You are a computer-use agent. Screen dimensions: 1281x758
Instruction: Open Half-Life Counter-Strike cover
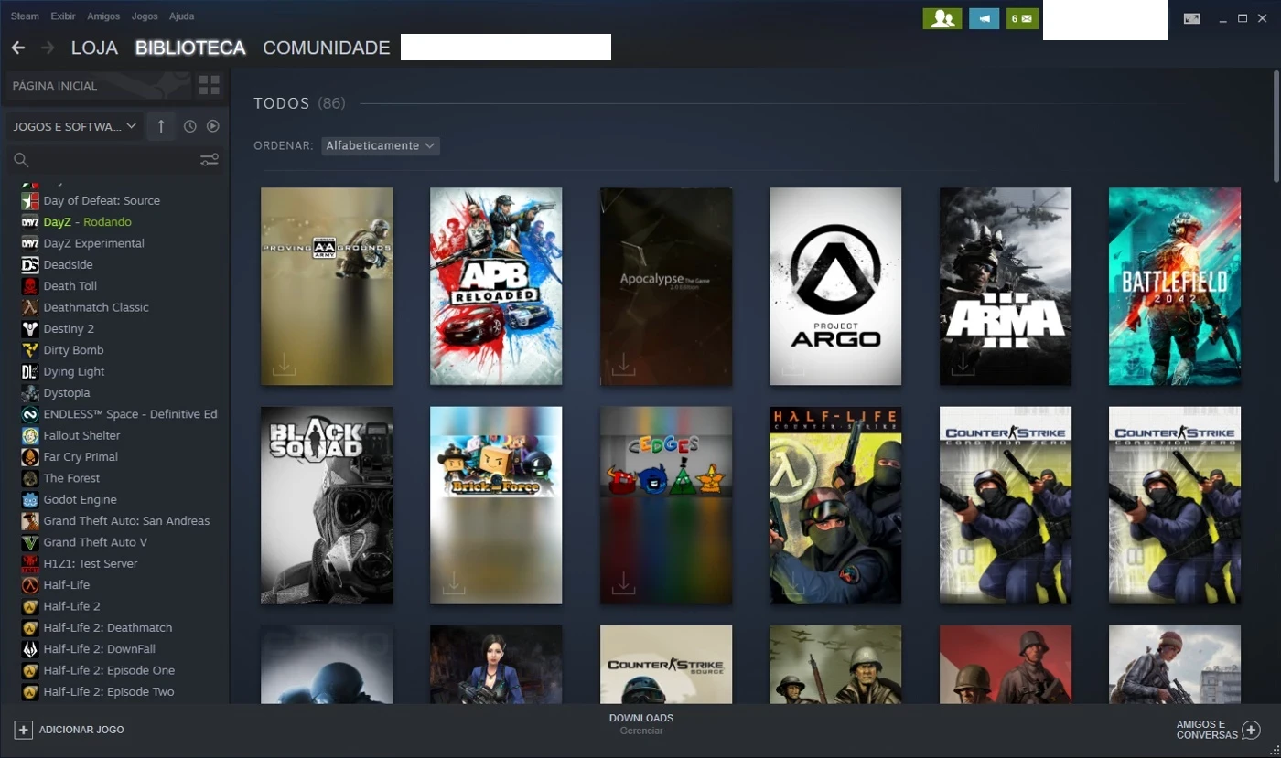[x=835, y=506]
